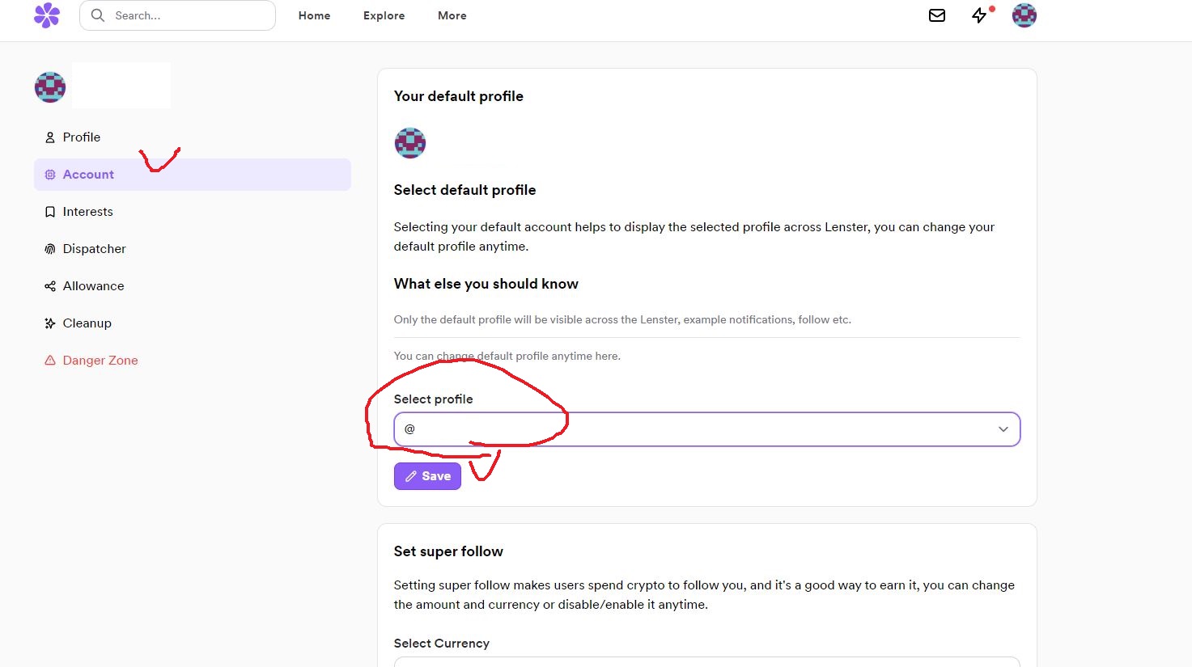Viewport: 1192px width, 667px height.
Task: Click the 'Your default profile' heading
Action: click(459, 96)
